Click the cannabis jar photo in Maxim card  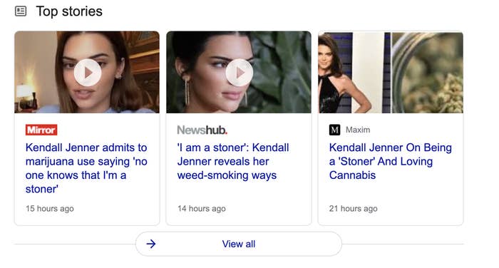(x=427, y=73)
